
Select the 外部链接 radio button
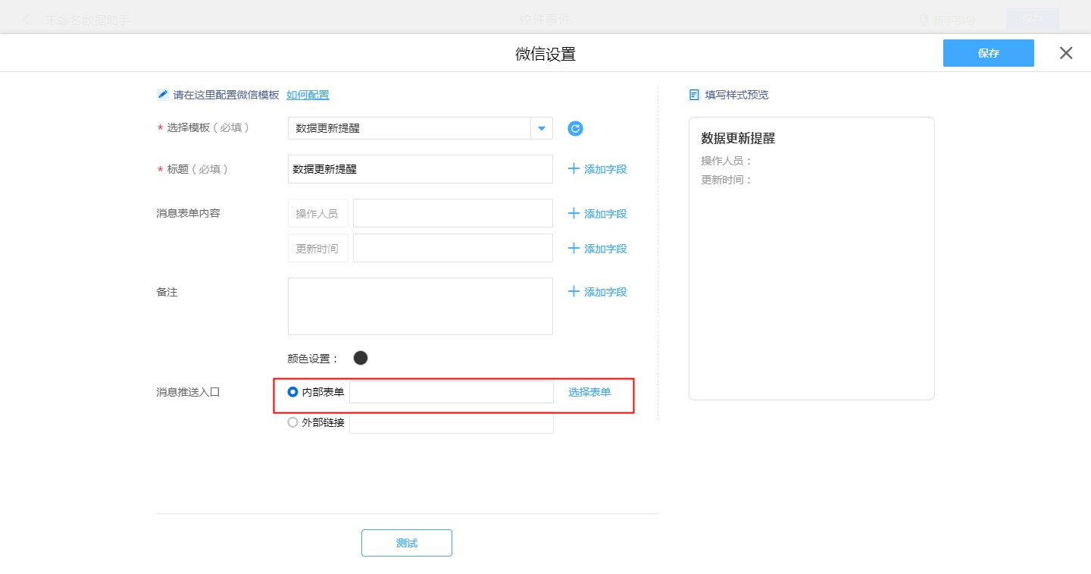click(x=292, y=422)
